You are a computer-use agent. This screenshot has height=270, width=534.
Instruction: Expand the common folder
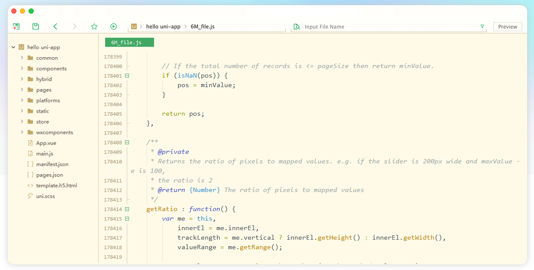(x=22, y=58)
